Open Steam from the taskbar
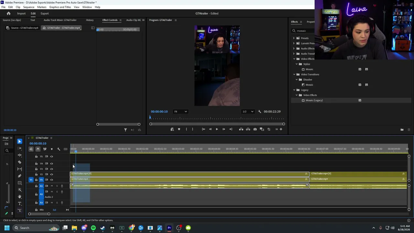414x233 pixels. (103, 228)
